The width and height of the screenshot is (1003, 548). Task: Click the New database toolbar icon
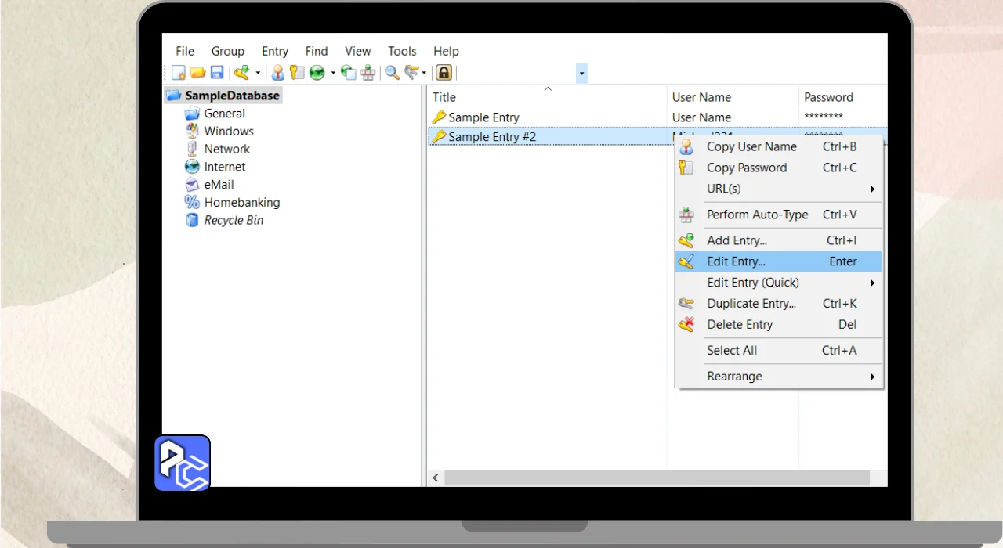179,73
